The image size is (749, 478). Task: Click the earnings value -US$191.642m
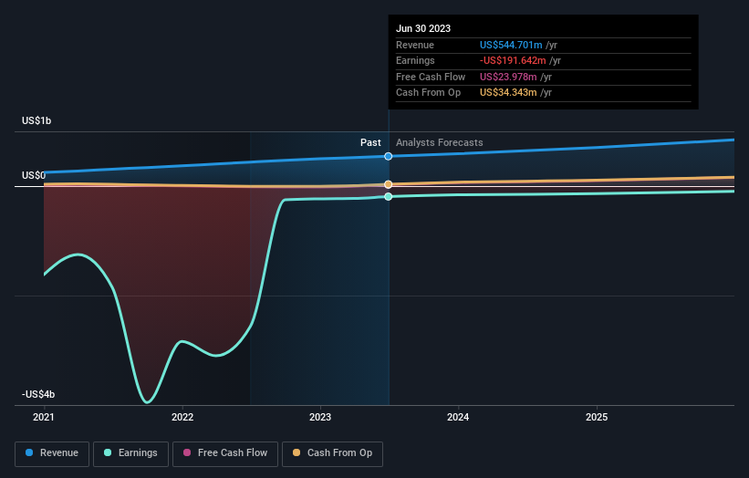click(513, 60)
